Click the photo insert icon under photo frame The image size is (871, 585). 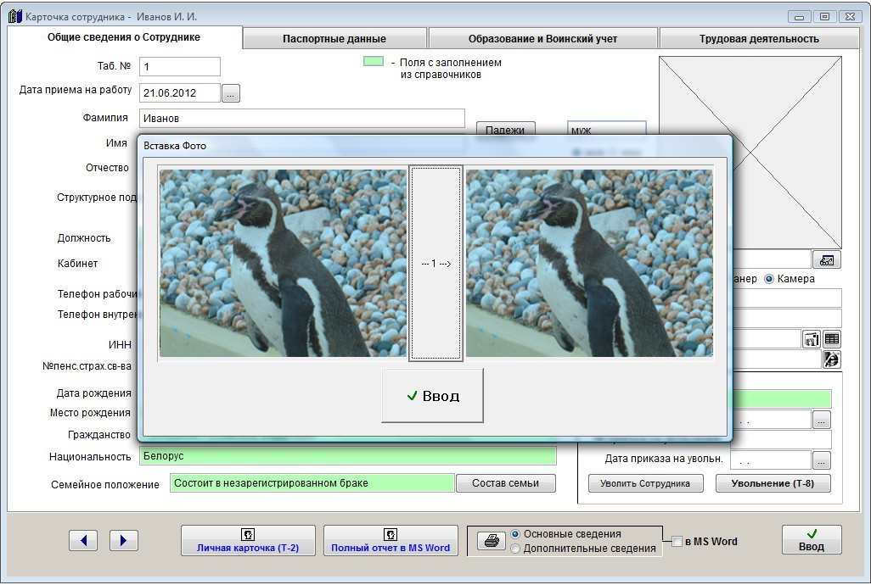click(x=826, y=259)
